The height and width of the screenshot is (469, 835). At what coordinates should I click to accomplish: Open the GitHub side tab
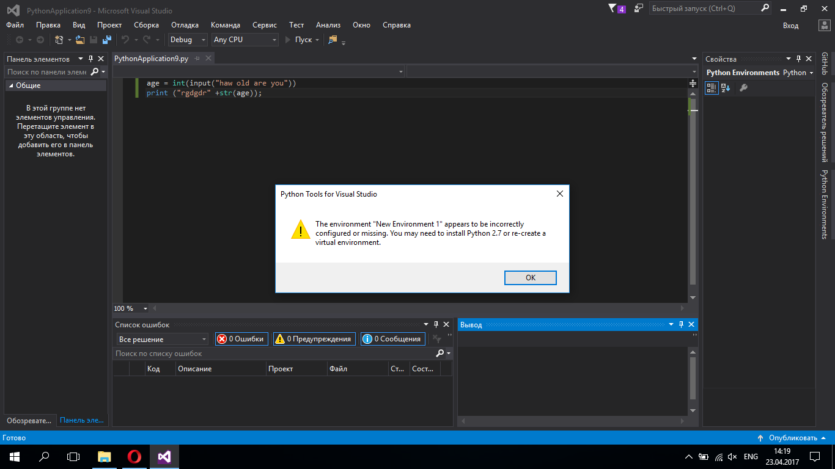[824, 64]
